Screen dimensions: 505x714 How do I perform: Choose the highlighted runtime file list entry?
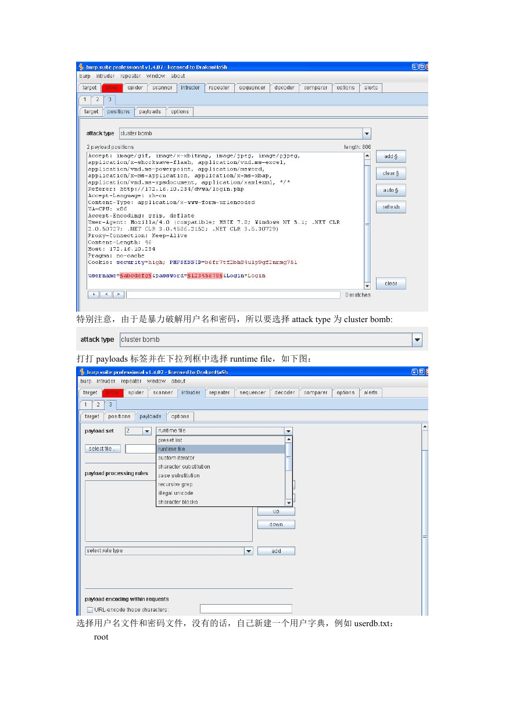pos(220,449)
